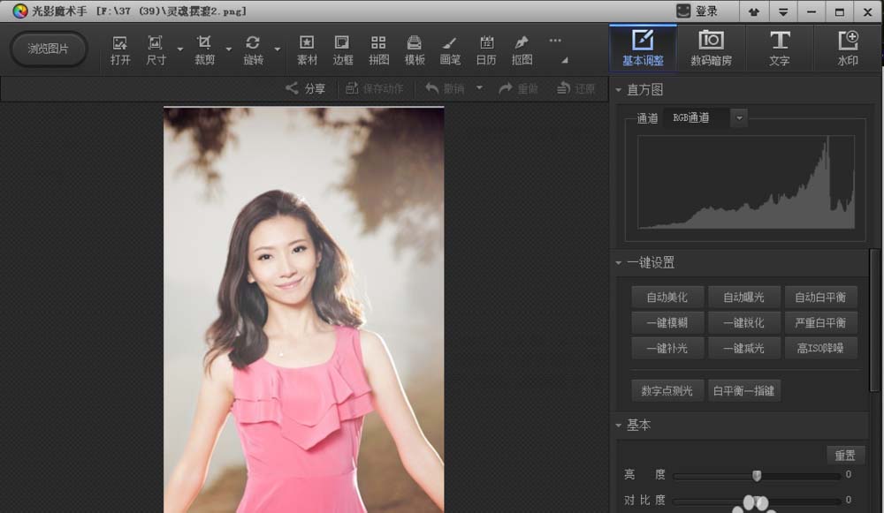This screenshot has width=884, height=513.
Task: Click the 一键锐化 sharpen button
Action: point(743,322)
